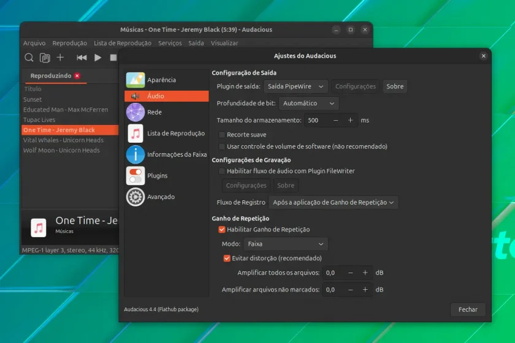Toggle Evitar distorção (recomendado) checkbox
This screenshot has height=343, width=515.
(227, 258)
